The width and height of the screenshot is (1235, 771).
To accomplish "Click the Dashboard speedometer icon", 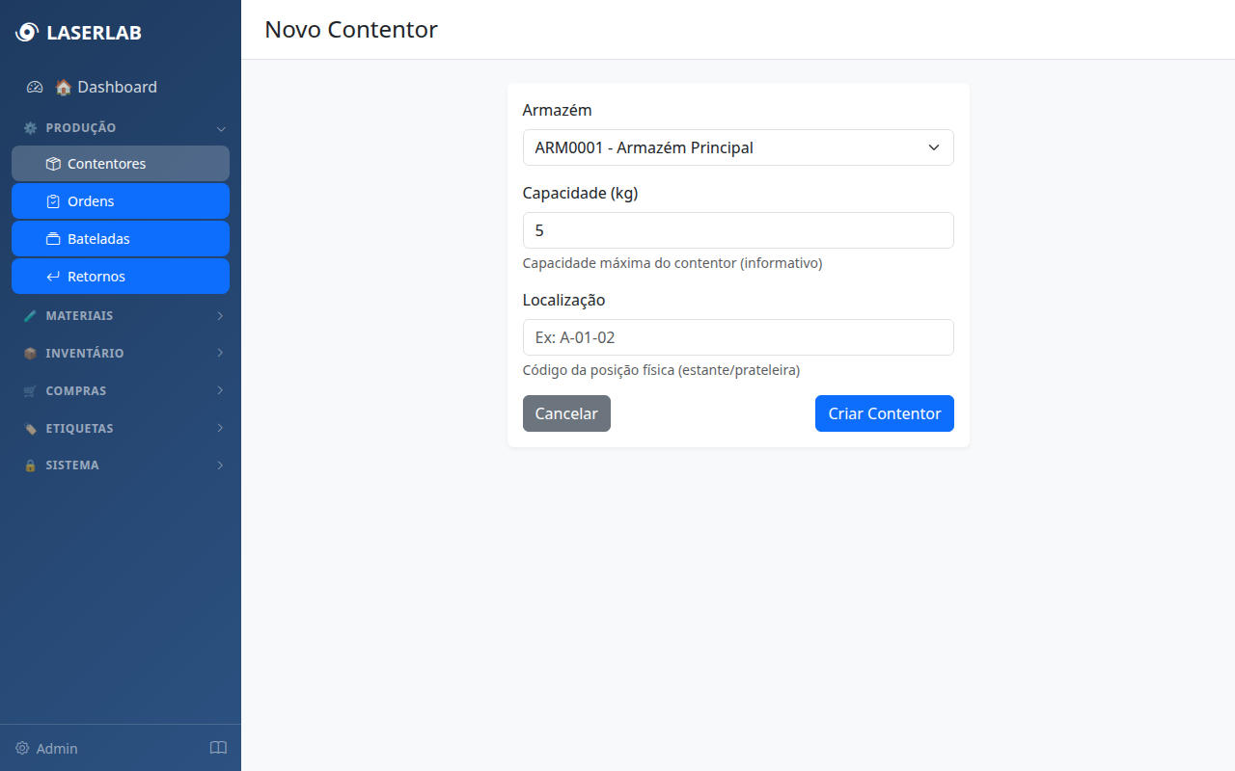I will (35, 87).
